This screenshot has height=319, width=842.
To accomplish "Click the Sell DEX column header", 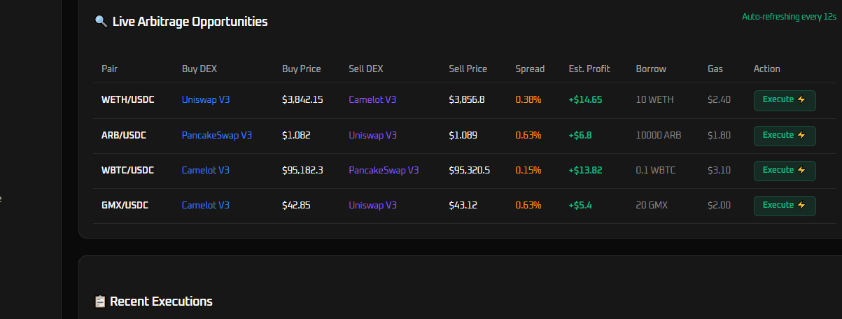I will tap(366, 69).
